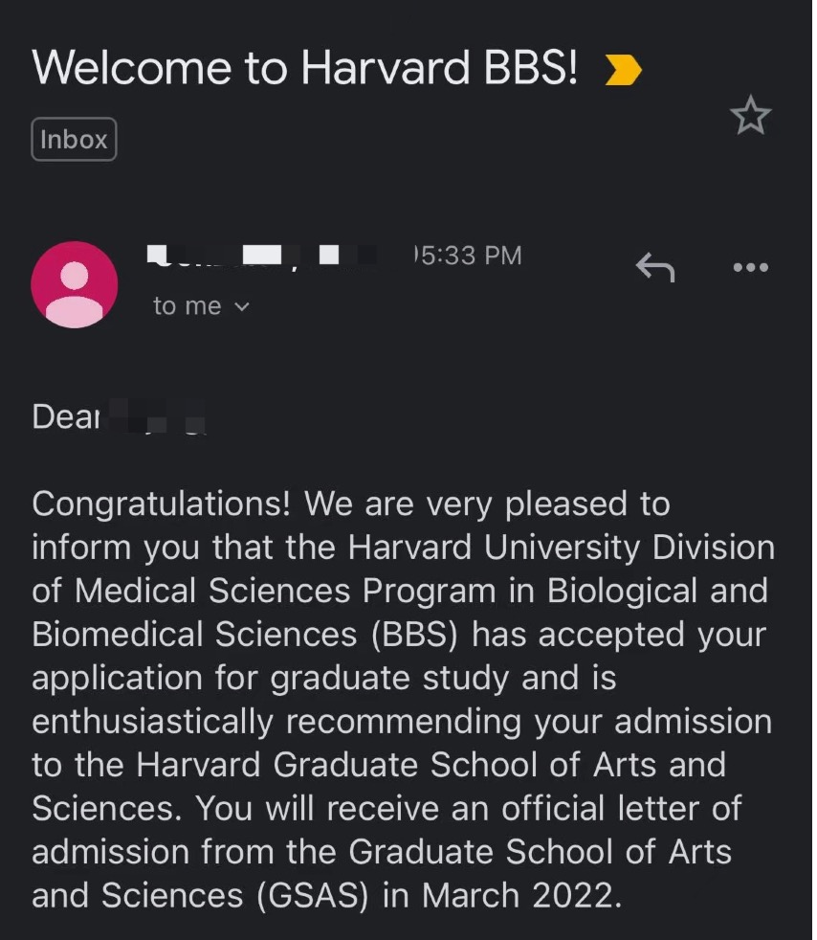The width and height of the screenshot is (817, 940).
Task: Expand recipient details chevron next to 'to me'
Action: point(241,307)
